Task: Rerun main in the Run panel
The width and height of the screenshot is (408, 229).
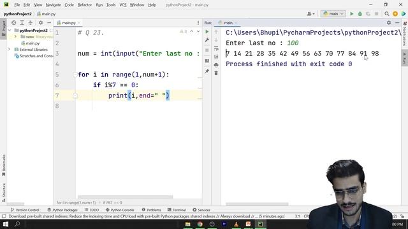Action: 207,32
